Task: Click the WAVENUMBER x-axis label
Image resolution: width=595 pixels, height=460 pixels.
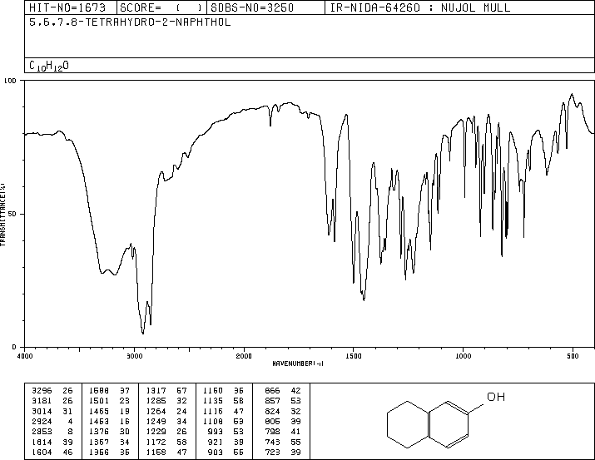Action: point(298,364)
